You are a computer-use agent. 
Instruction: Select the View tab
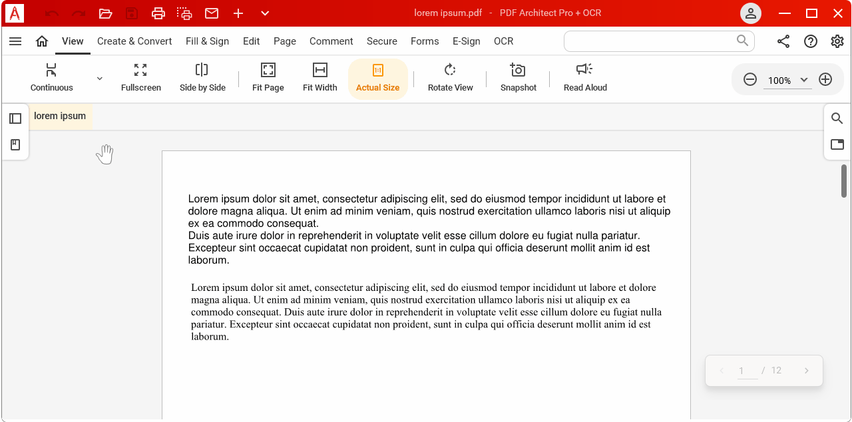point(73,41)
